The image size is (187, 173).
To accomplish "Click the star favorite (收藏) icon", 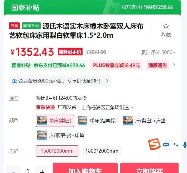I will point(166,26).
